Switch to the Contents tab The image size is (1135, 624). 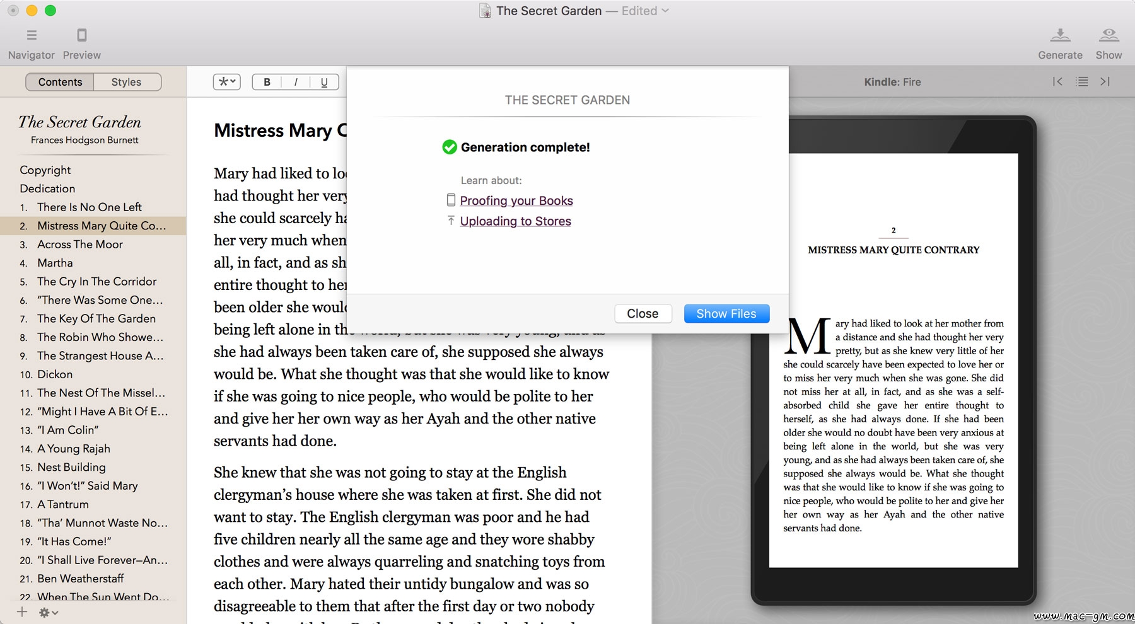point(60,82)
